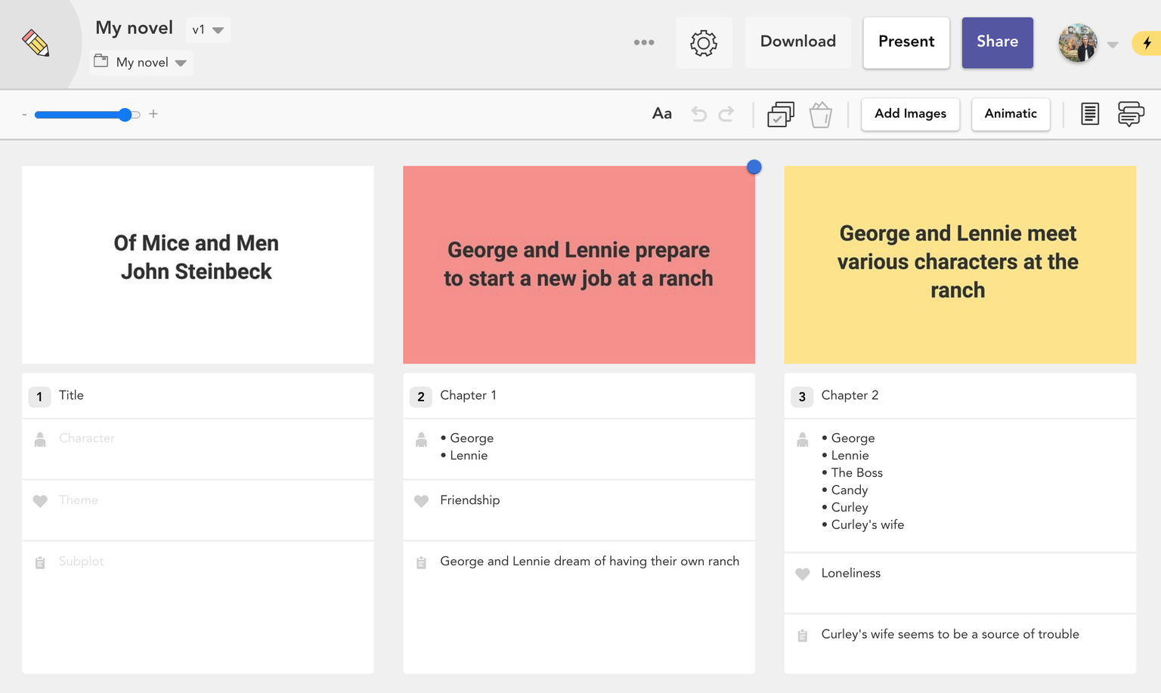Click the zoom slider handle

(x=125, y=114)
